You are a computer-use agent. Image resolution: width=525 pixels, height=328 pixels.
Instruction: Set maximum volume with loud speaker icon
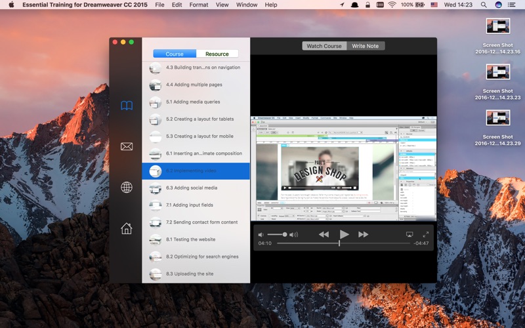pyautogui.click(x=293, y=235)
